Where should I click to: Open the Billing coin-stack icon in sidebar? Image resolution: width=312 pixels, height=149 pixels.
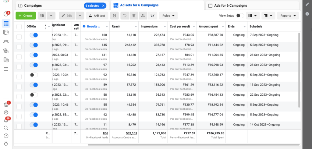(x=6, y=60)
